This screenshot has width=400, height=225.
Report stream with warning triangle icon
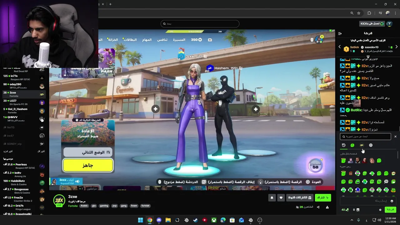[x=327, y=207]
